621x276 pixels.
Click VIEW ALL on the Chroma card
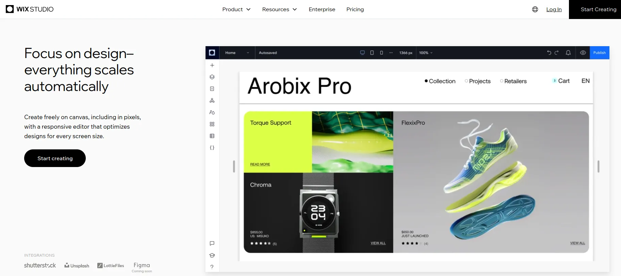[x=378, y=243]
